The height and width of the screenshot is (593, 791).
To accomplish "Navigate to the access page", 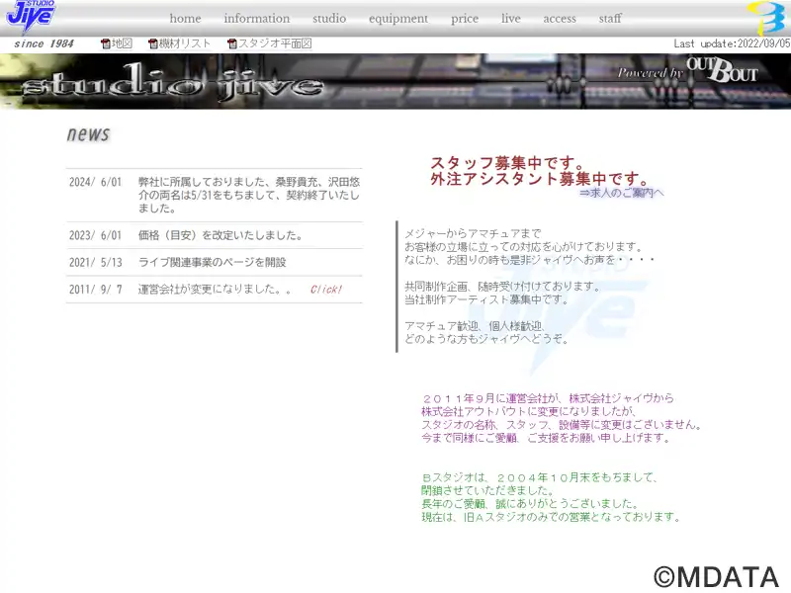I will [x=560, y=19].
